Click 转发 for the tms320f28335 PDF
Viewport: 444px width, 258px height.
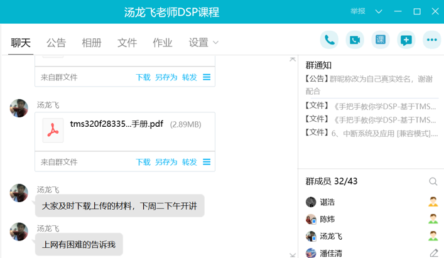pyautogui.click(x=189, y=162)
